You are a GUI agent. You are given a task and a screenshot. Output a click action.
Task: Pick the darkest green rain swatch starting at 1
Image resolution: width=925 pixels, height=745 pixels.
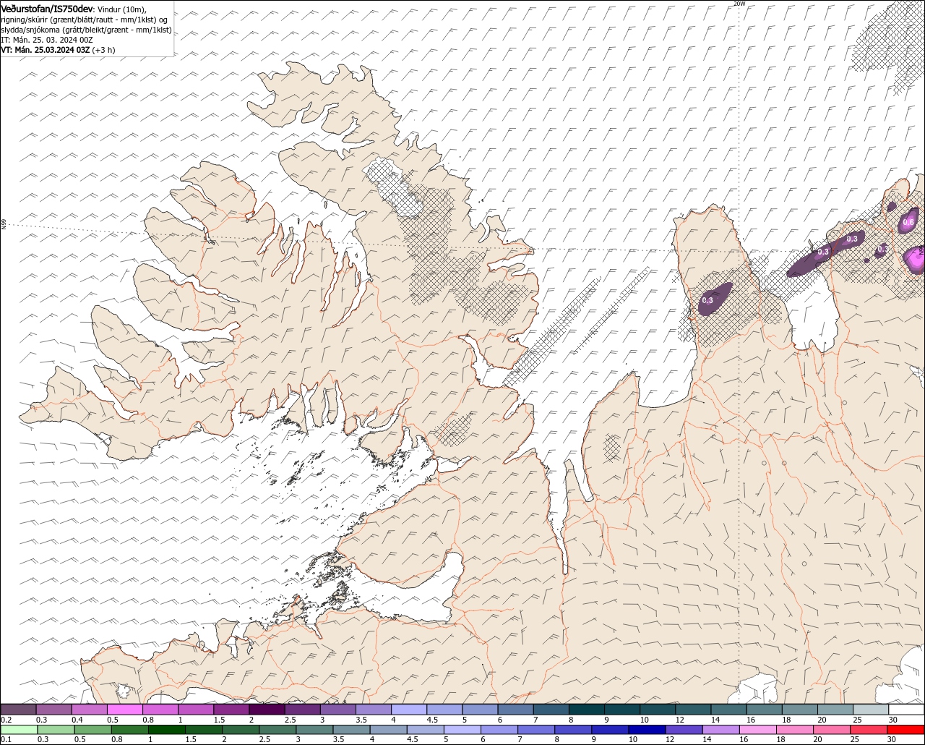coord(167,729)
